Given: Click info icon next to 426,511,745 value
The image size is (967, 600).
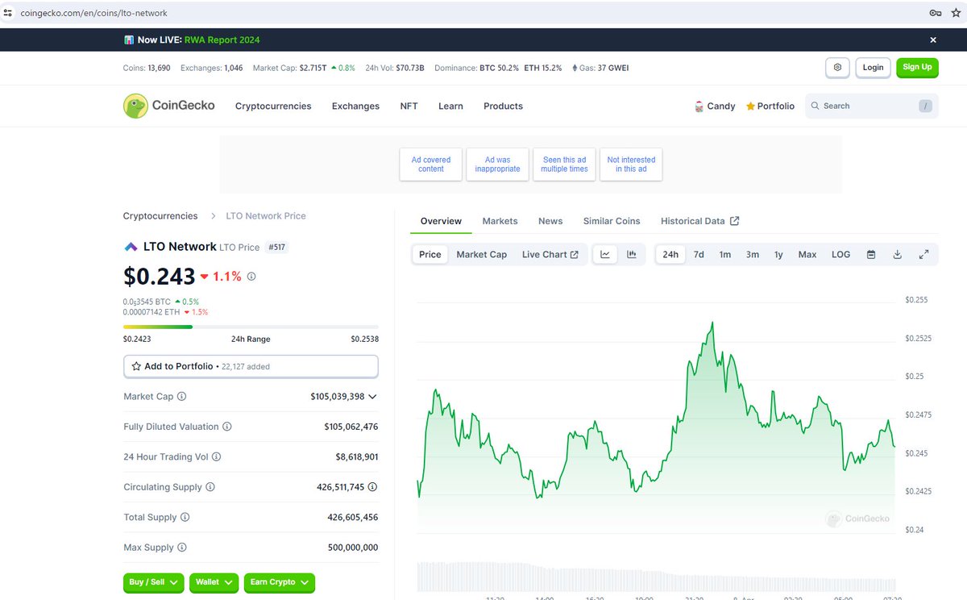Looking at the screenshot, I should pyautogui.click(x=372, y=487).
